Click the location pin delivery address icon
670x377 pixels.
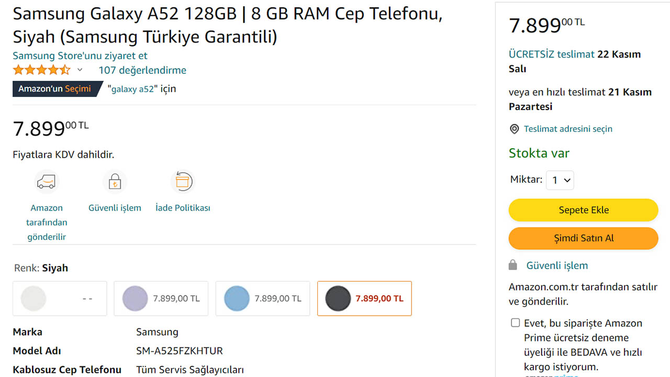(515, 129)
